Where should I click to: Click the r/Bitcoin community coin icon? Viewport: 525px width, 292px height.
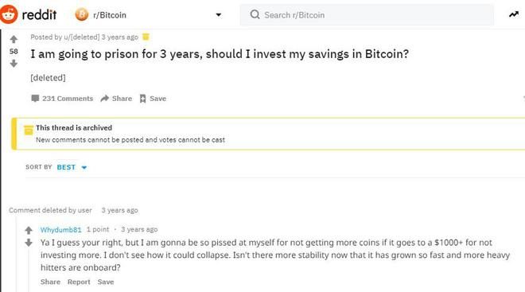pyautogui.click(x=82, y=15)
